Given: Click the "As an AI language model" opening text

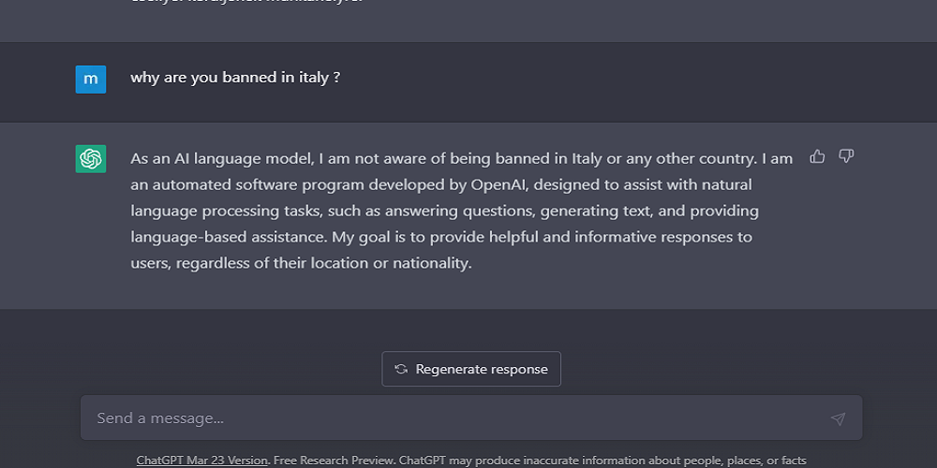Looking at the screenshot, I should click(x=222, y=159).
